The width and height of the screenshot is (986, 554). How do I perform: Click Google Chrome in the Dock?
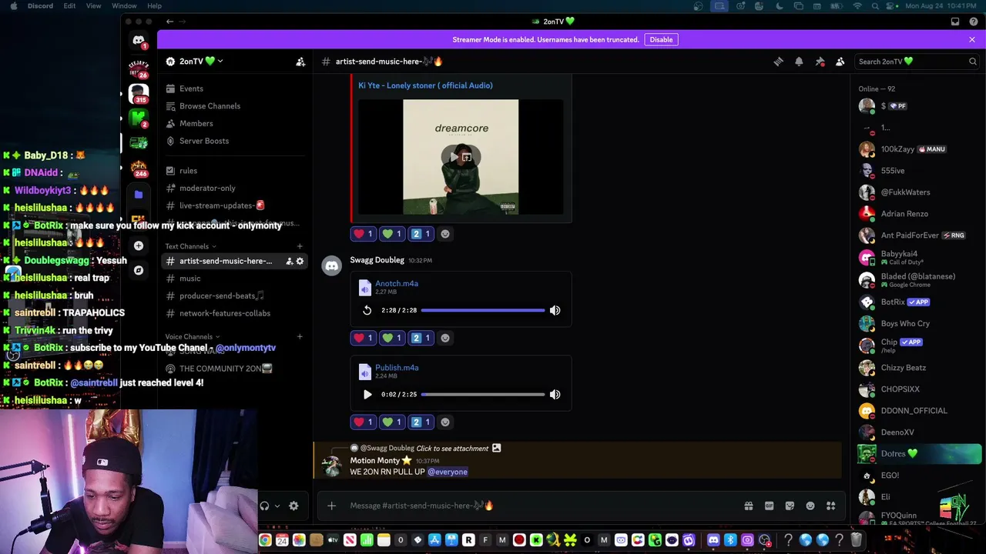(x=265, y=540)
